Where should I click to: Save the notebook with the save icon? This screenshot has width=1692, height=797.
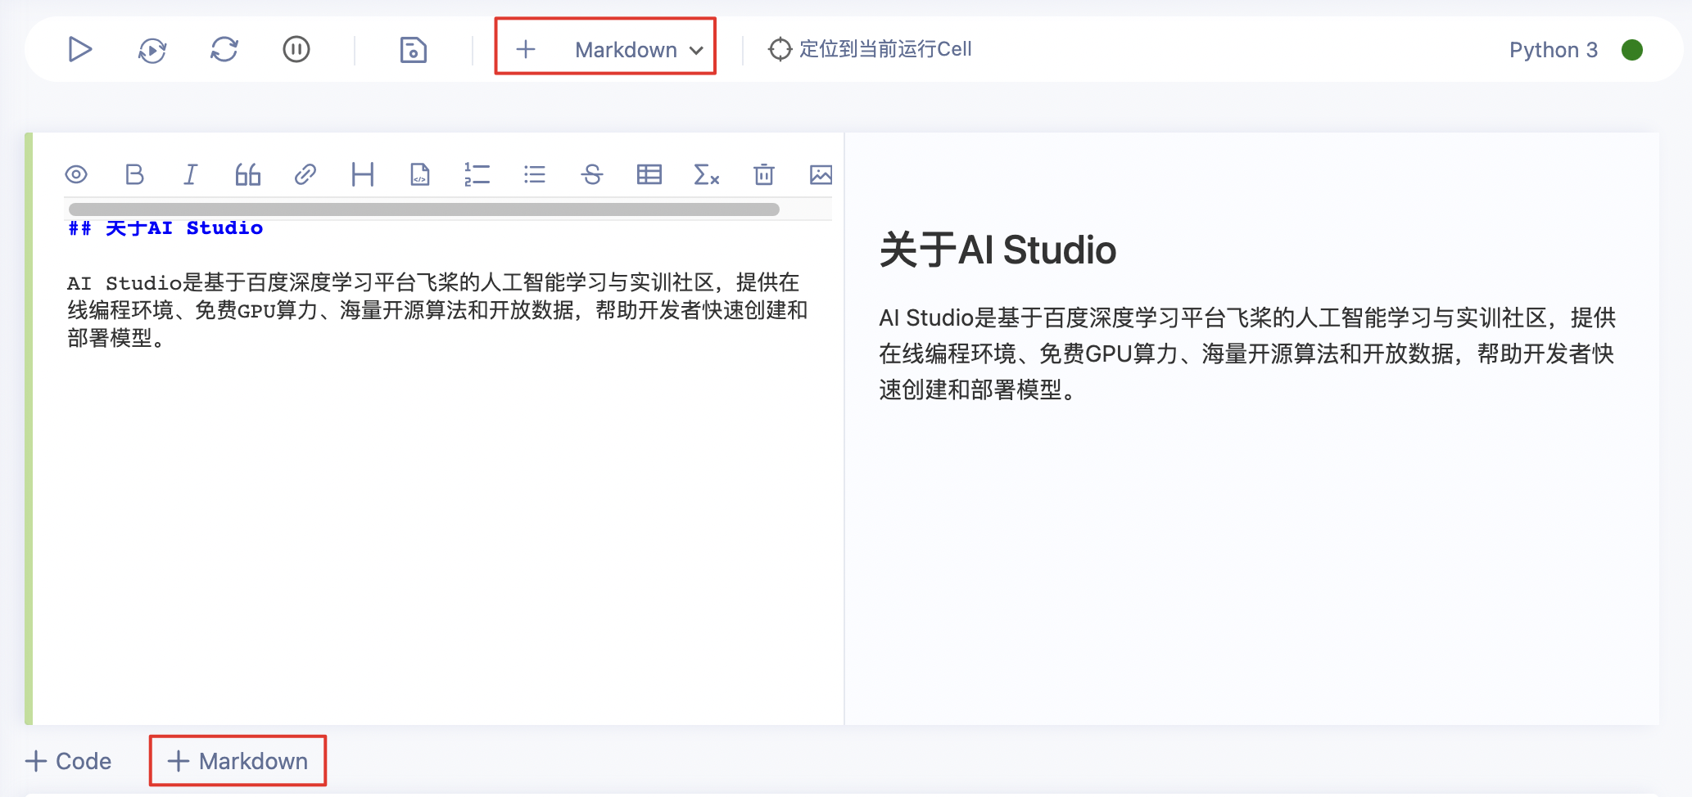413,49
